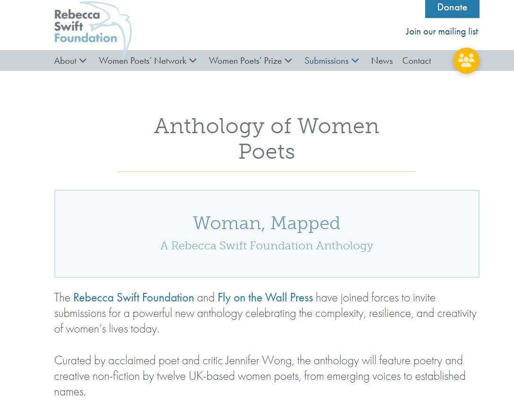Open the About menu item
The image size is (514, 411).
coord(65,60)
